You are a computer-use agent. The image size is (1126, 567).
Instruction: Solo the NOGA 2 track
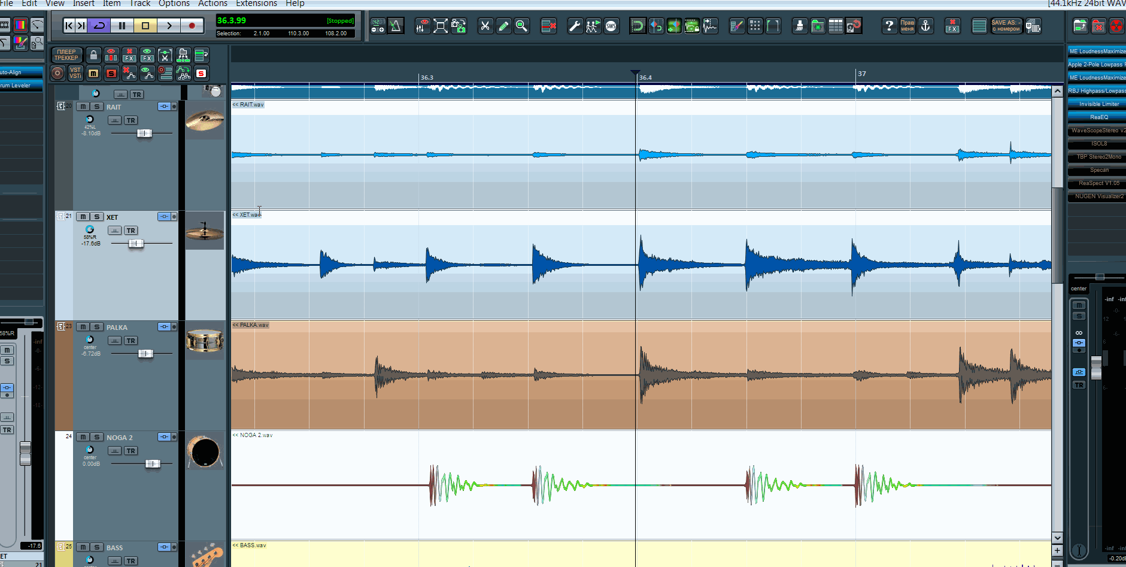(x=96, y=437)
